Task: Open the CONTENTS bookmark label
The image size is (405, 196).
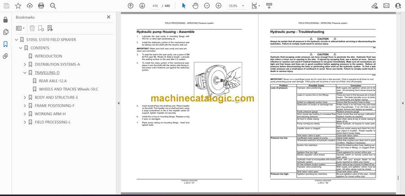Action: (40, 48)
